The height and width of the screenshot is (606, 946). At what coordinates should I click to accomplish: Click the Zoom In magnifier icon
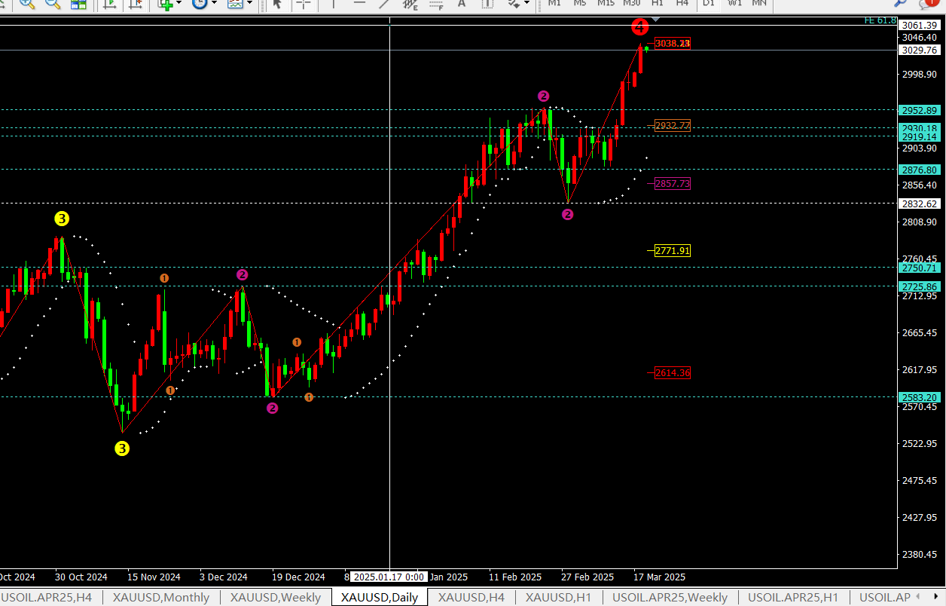pos(27,4)
